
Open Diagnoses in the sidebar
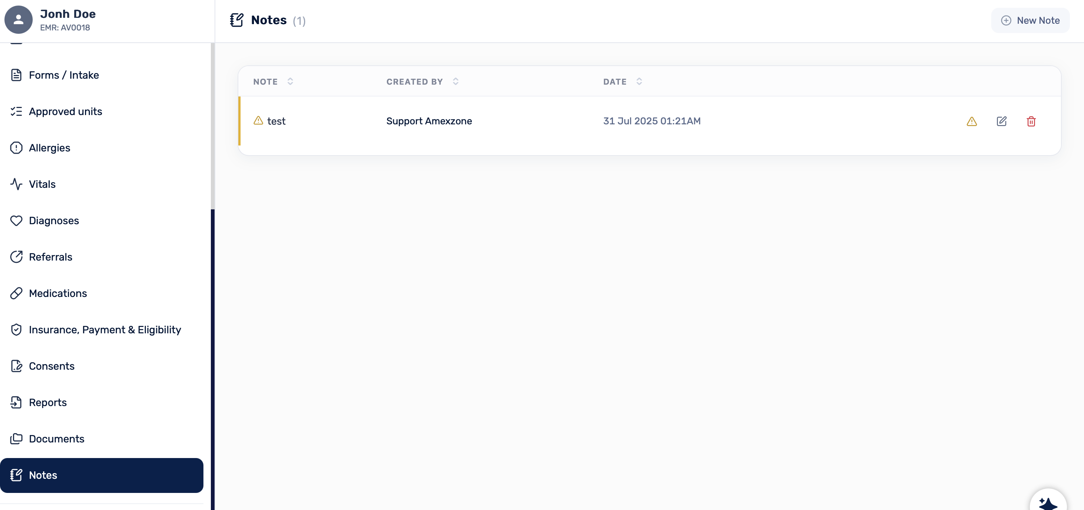point(101,220)
